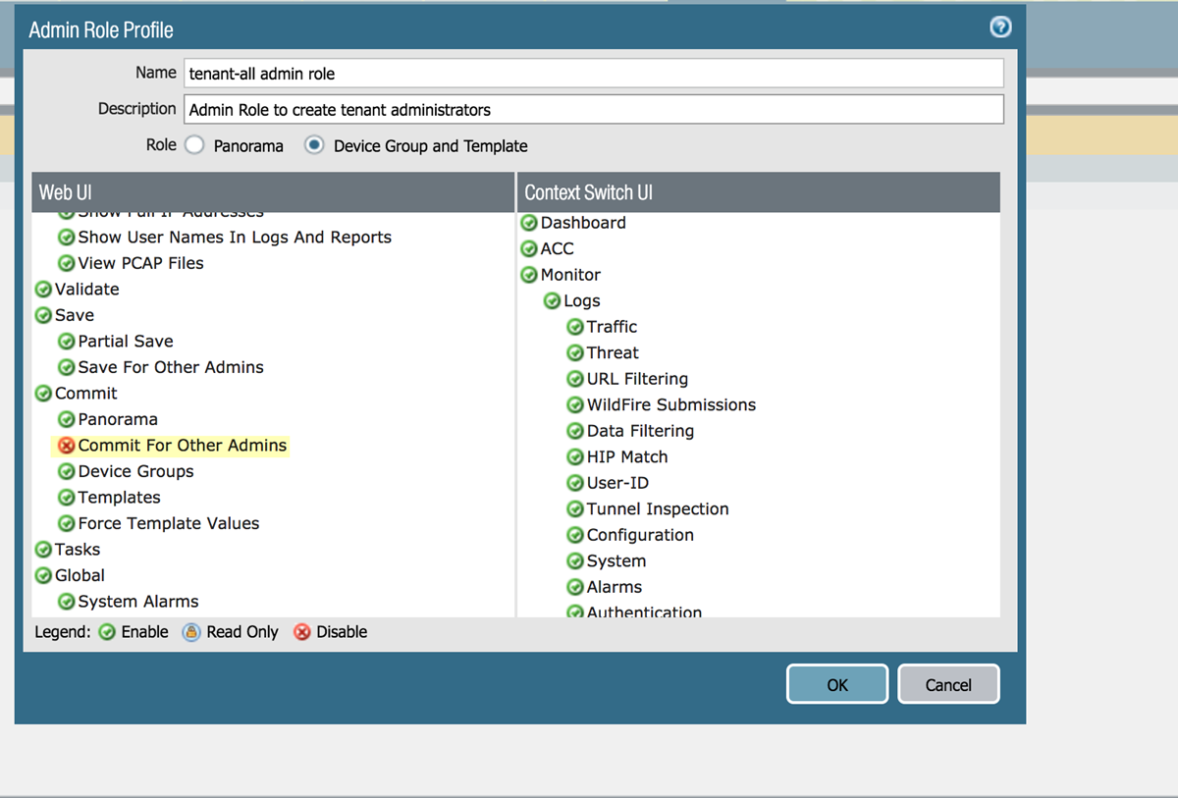
Task: Select the Monitor tree node
Action: click(570, 275)
